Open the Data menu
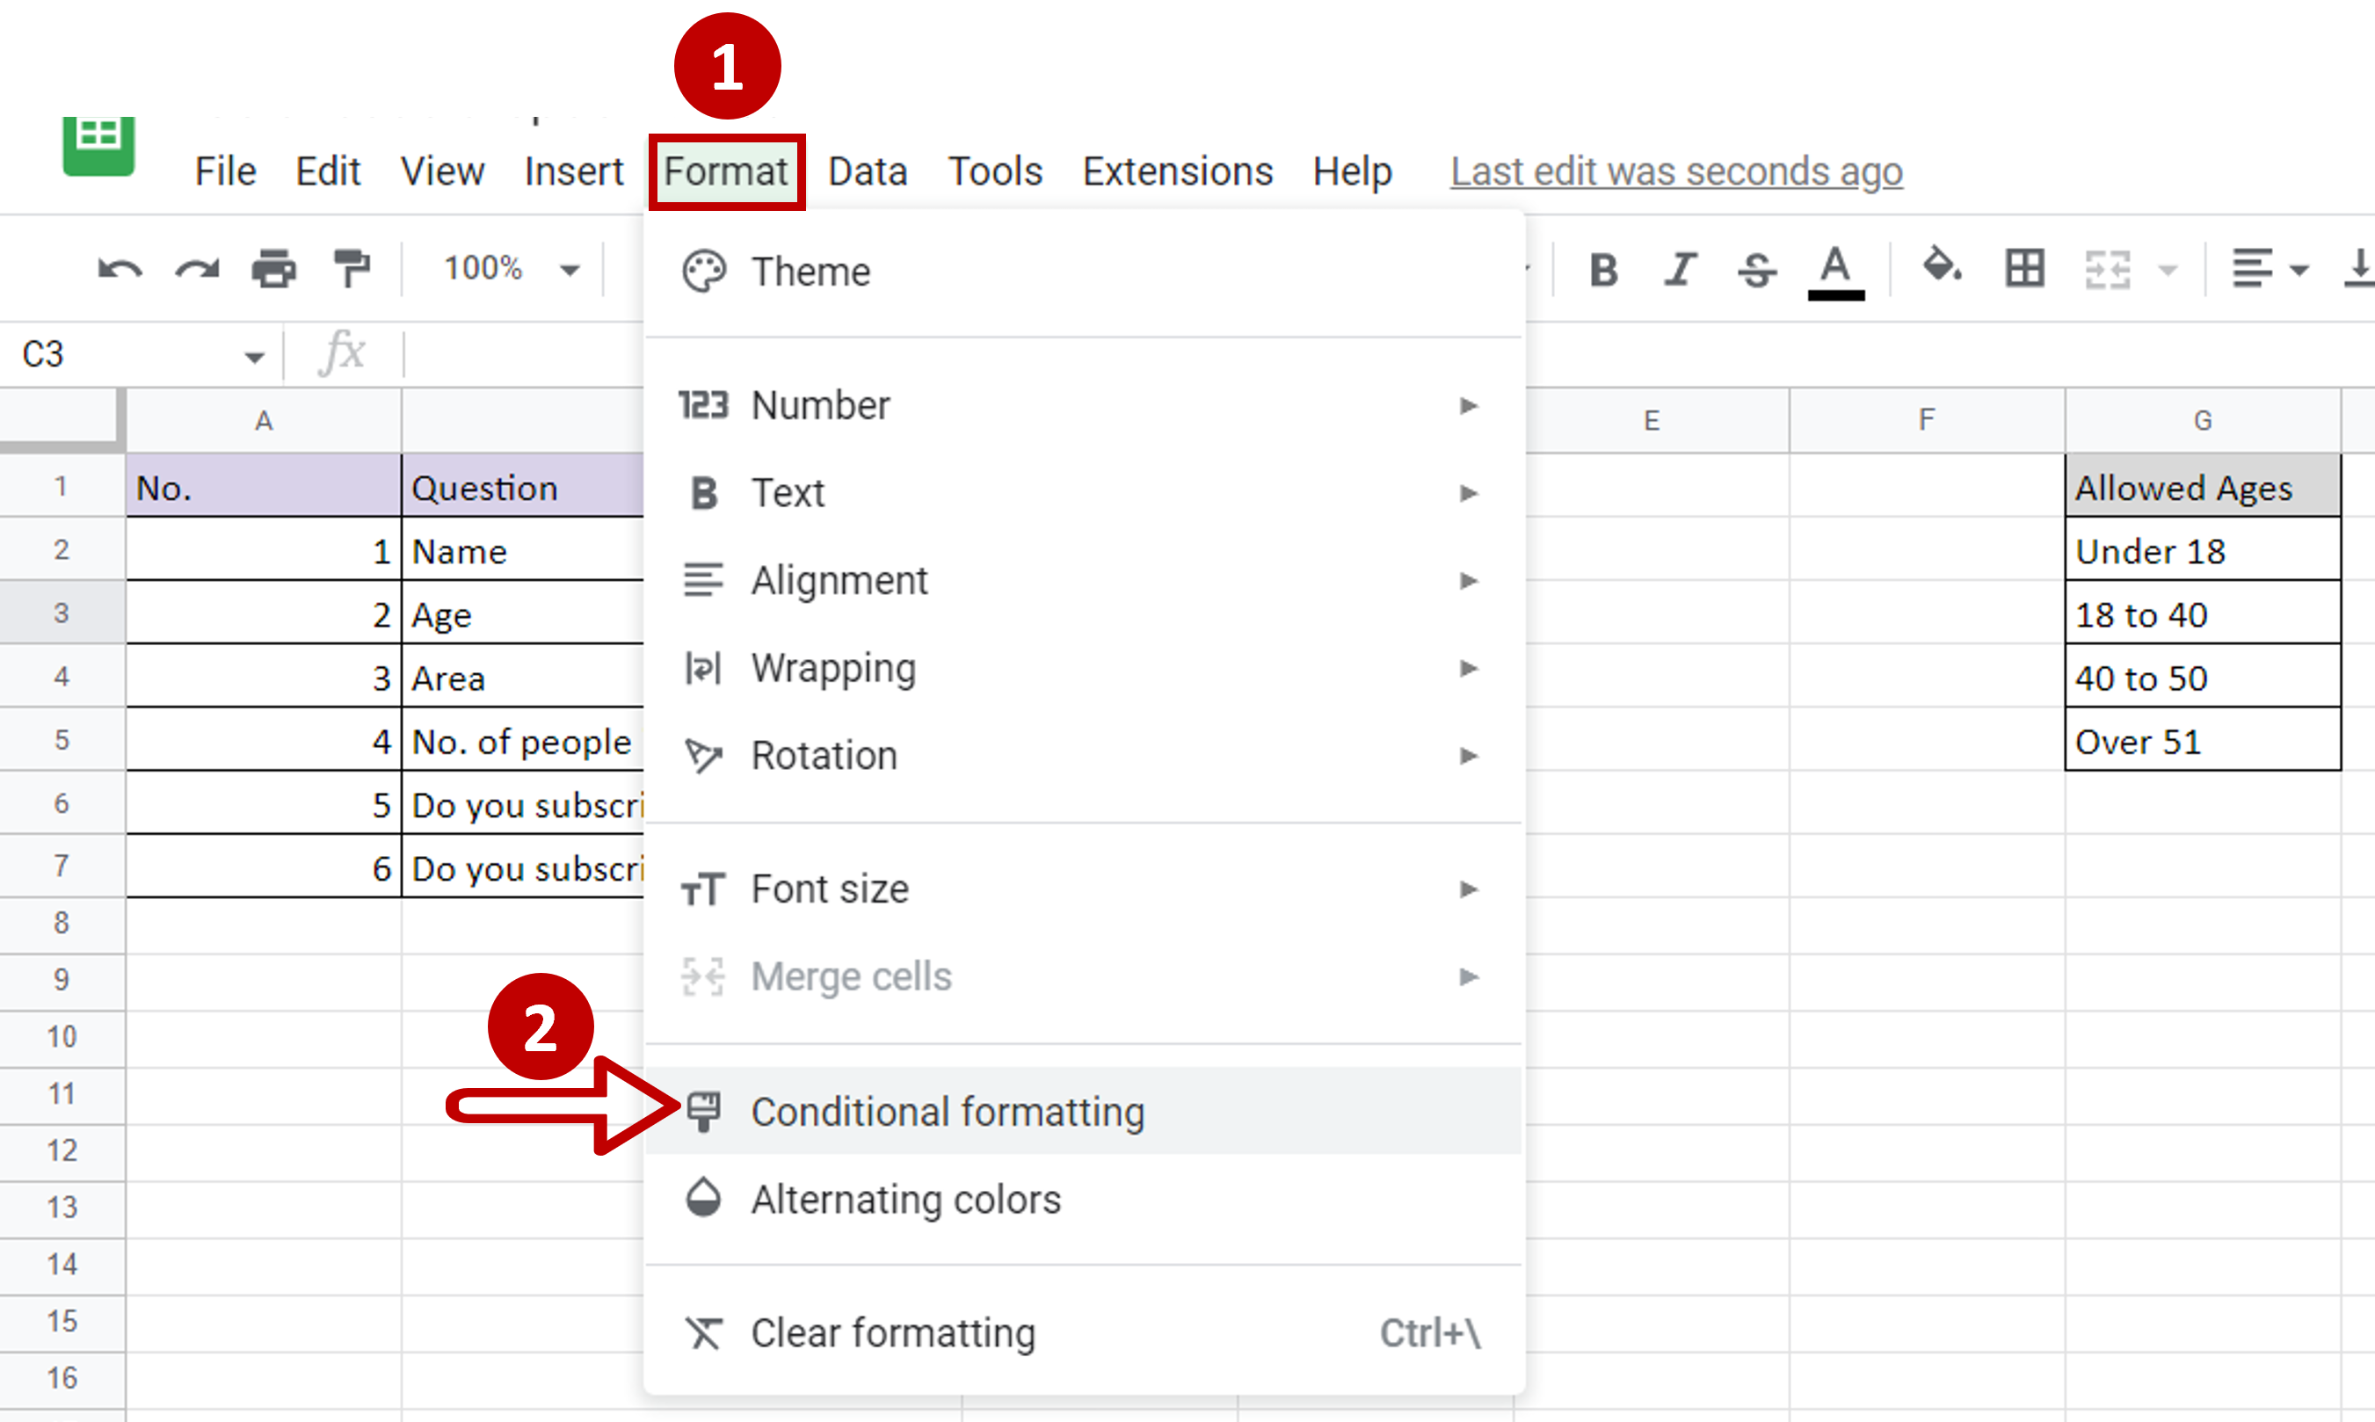 click(866, 170)
